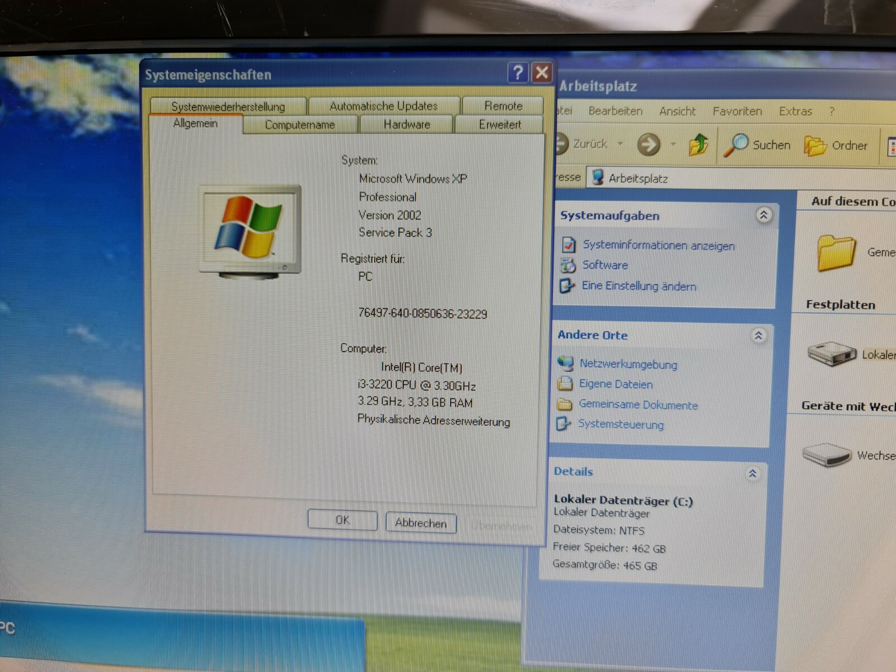Open the Bearbeiten menu

[615, 111]
